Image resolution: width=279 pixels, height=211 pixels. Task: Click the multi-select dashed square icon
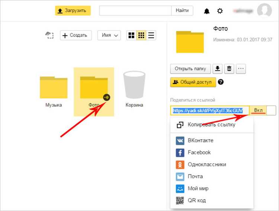(x=49, y=35)
